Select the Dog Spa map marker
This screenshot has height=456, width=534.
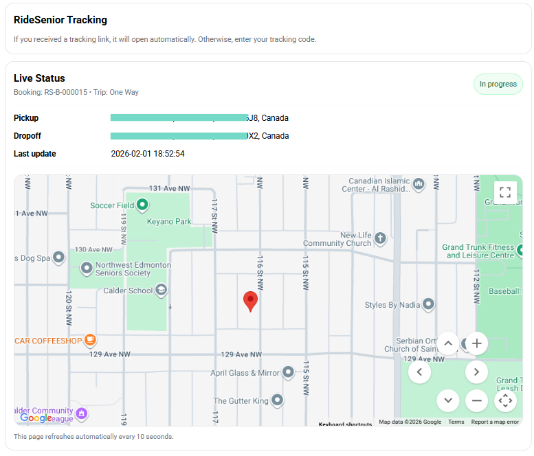pos(58,258)
